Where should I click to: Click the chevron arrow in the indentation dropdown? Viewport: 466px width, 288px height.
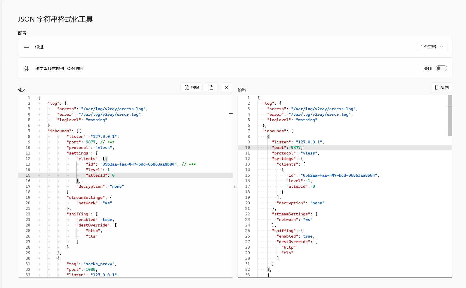point(441,47)
